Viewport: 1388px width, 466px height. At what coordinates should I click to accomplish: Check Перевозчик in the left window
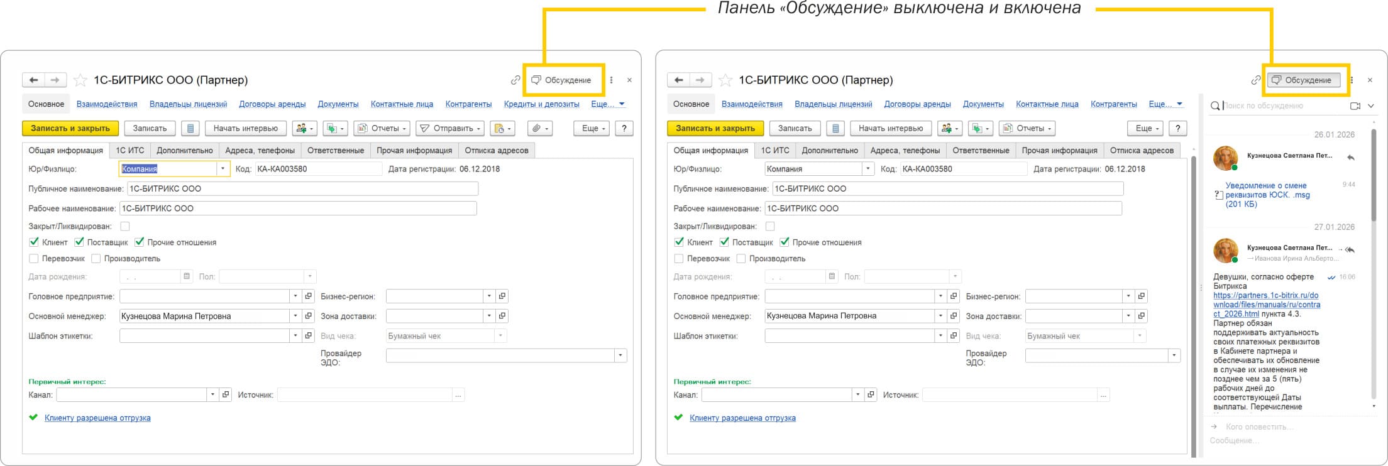[x=34, y=258]
